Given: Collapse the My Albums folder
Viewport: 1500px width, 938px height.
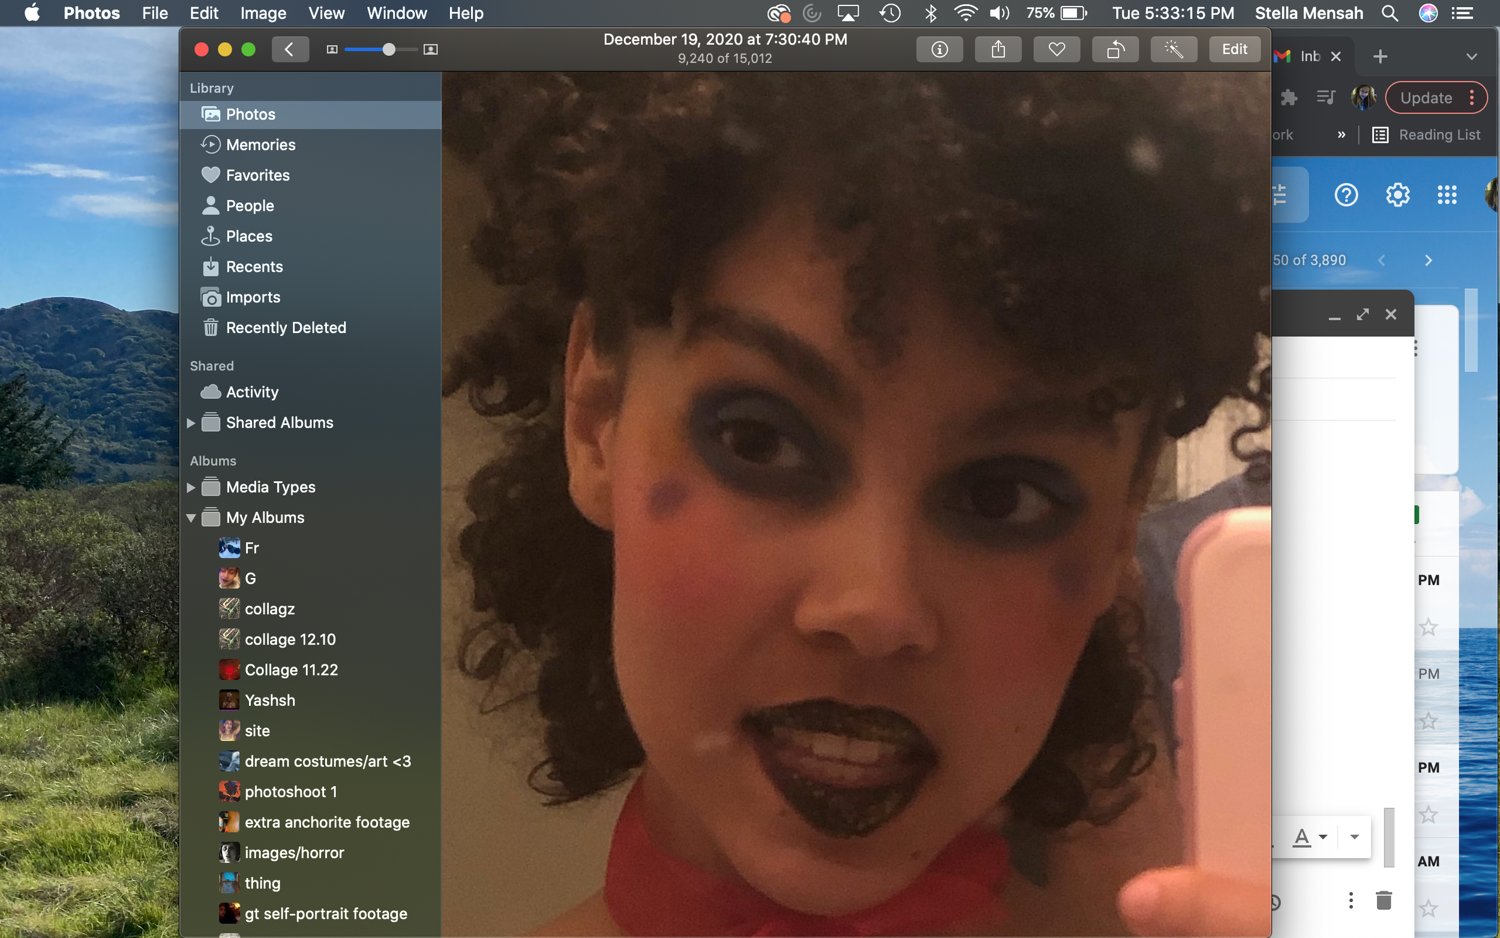Looking at the screenshot, I should [x=191, y=518].
